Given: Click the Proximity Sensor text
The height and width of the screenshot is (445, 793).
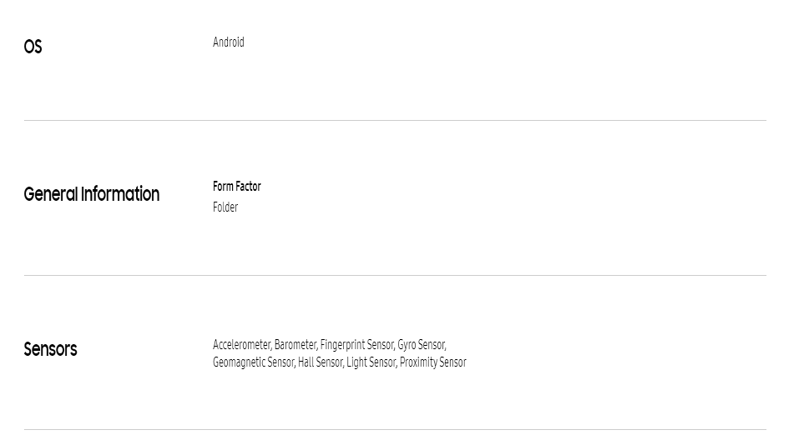Looking at the screenshot, I should 433,362.
